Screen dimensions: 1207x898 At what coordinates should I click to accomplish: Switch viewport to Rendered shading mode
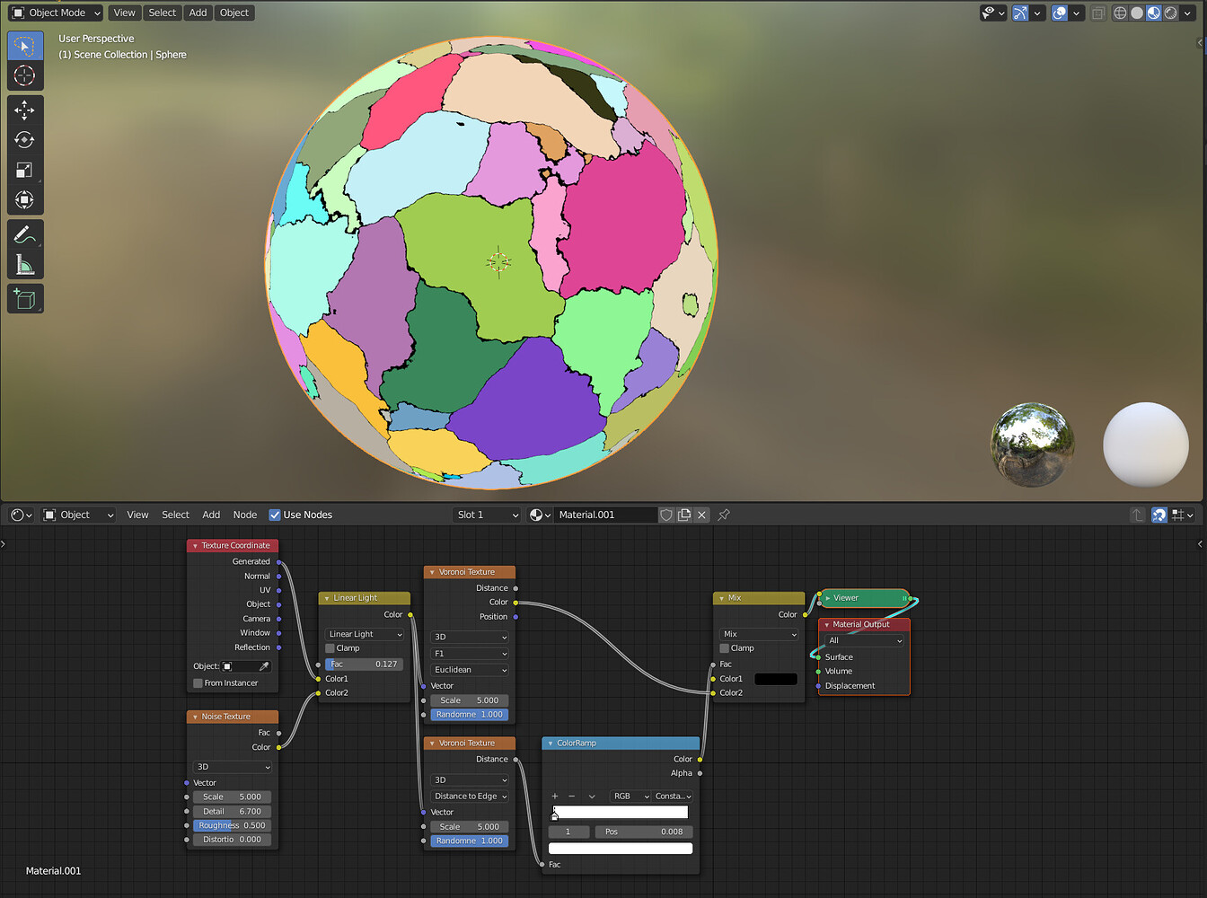pyautogui.click(x=1171, y=13)
